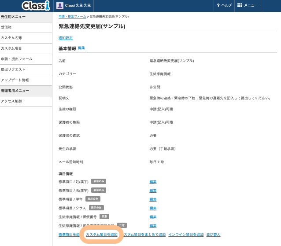Go to カスタム項目 sidebar item
Image resolution: width=281 pixels, height=246 pixels.
click(x=11, y=48)
